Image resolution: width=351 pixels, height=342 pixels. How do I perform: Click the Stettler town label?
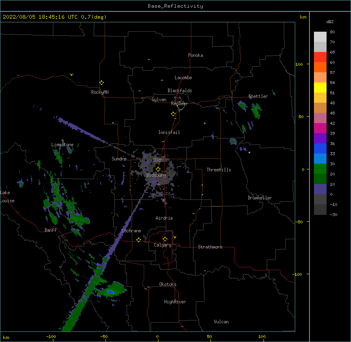[258, 96]
